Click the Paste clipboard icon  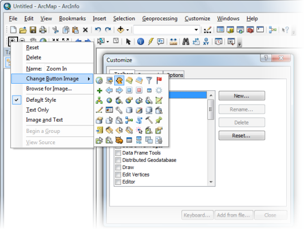[75, 30]
